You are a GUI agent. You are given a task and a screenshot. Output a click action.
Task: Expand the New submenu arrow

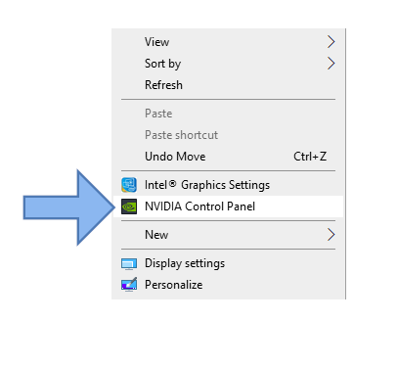[x=331, y=235]
